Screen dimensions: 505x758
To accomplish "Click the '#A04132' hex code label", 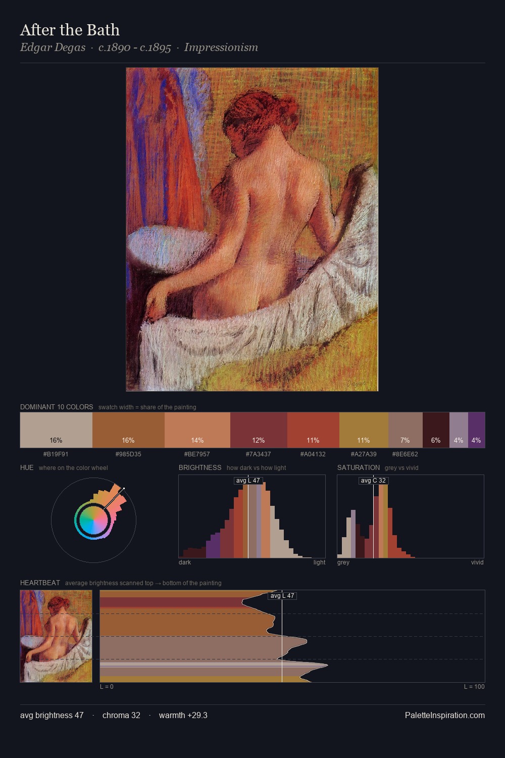I will (x=313, y=454).
